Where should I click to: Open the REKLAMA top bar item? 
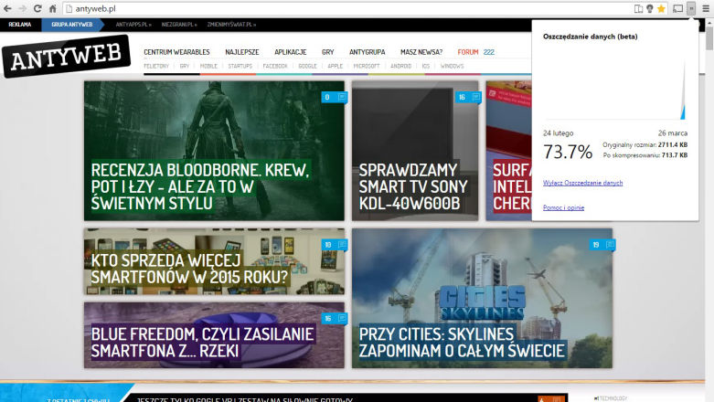(20, 25)
